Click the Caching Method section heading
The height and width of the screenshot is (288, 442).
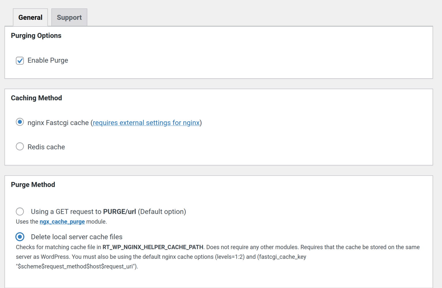(37, 98)
